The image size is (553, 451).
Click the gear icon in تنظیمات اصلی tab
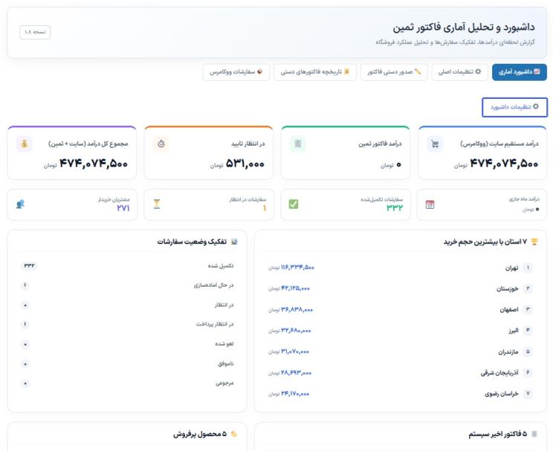[x=478, y=71]
